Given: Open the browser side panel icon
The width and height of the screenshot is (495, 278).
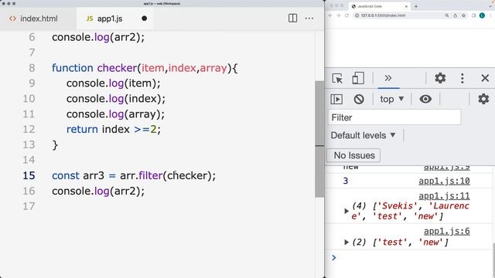Looking at the screenshot, I should [x=473, y=15].
